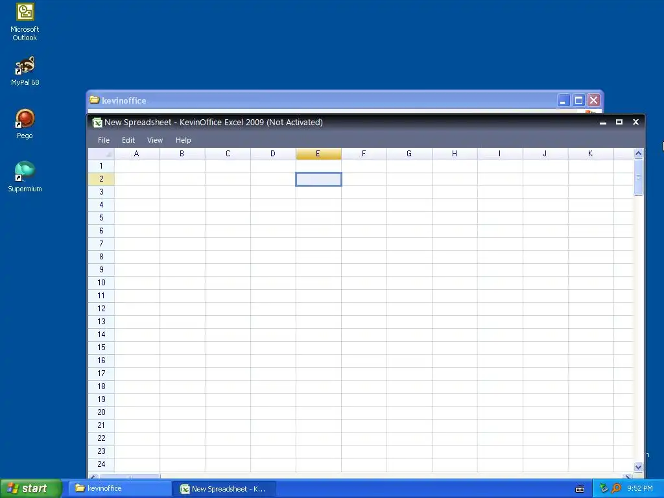Open the Edit menu
The image size is (664, 498).
coord(128,140)
